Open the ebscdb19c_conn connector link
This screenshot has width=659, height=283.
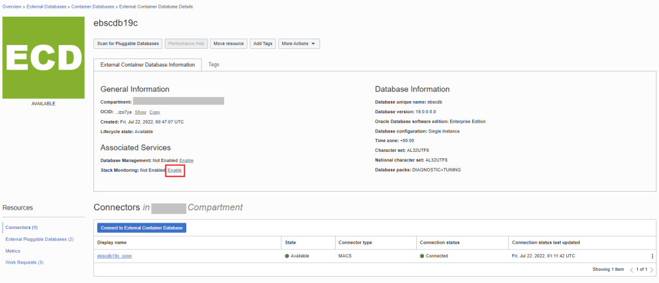point(114,256)
